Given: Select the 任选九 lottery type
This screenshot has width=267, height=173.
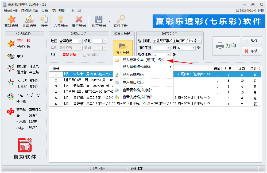Looking at the screenshot, I should click(x=34, y=66).
